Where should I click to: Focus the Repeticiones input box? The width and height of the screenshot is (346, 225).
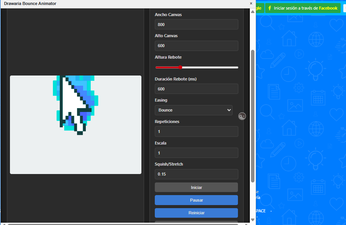click(196, 131)
